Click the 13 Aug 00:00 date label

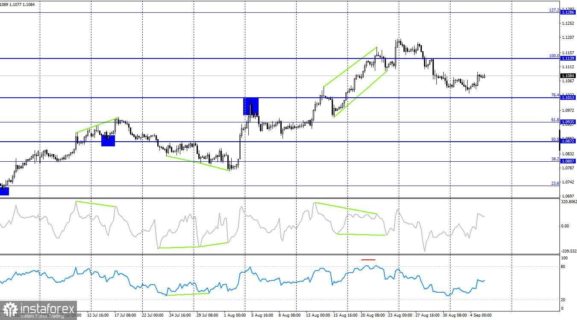pyautogui.click(x=317, y=316)
